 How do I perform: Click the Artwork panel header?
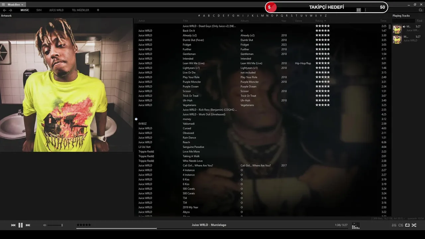[x=6, y=16]
